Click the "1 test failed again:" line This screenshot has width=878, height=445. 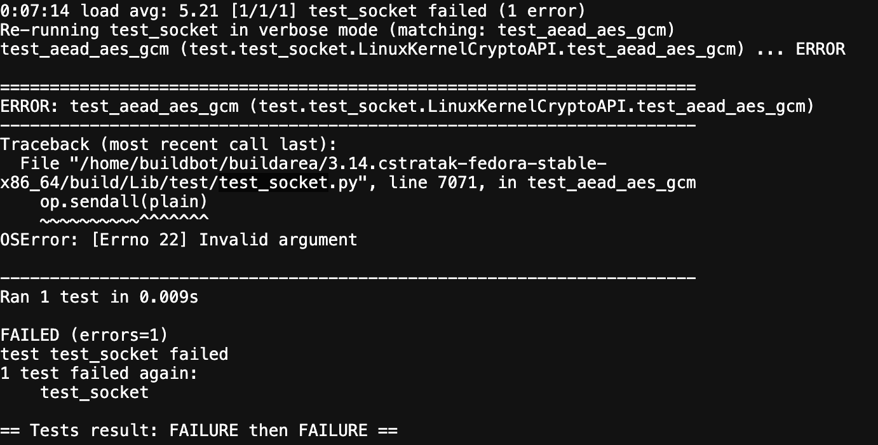coord(99,373)
